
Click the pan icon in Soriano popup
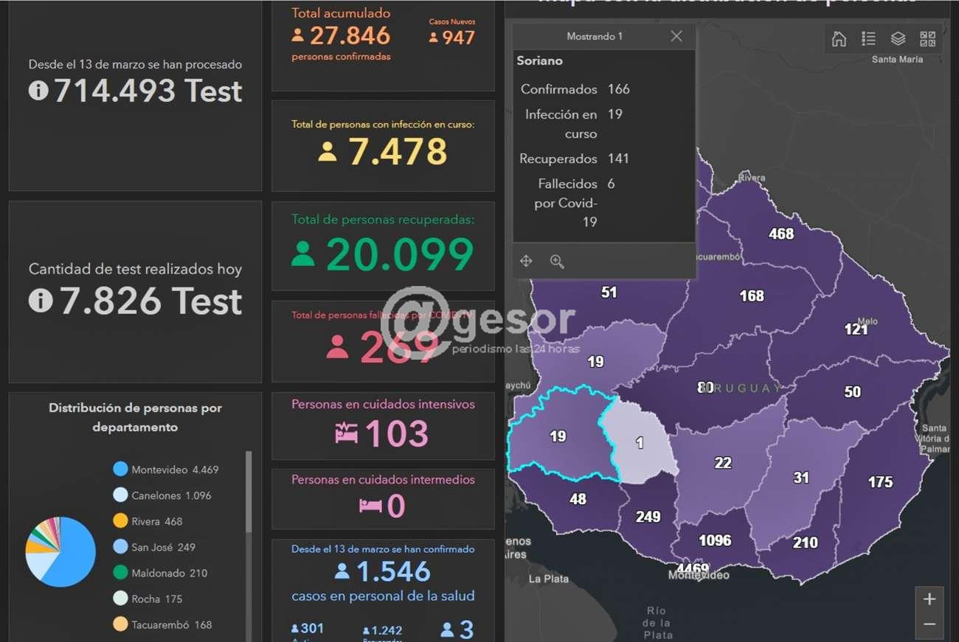tap(526, 261)
